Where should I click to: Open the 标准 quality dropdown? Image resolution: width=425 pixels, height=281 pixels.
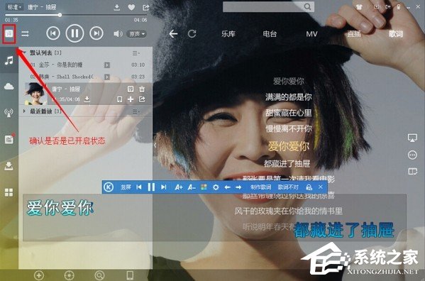click(14, 7)
